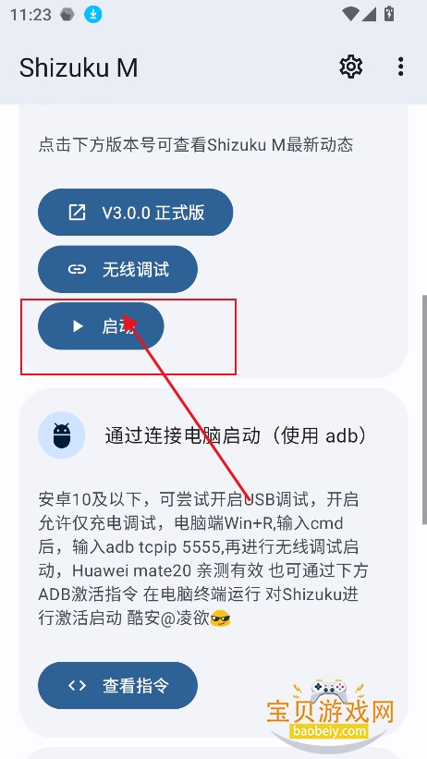
Task: Tap the 启动 start button
Action: tap(101, 326)
